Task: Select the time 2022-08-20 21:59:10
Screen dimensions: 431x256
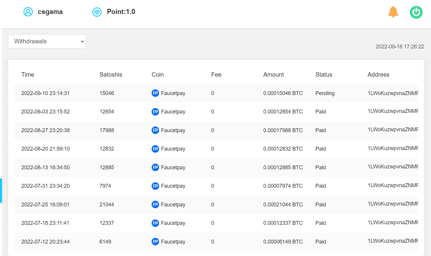Action: tap(45, 149)
